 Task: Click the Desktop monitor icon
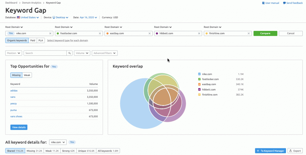click(54, 17)
